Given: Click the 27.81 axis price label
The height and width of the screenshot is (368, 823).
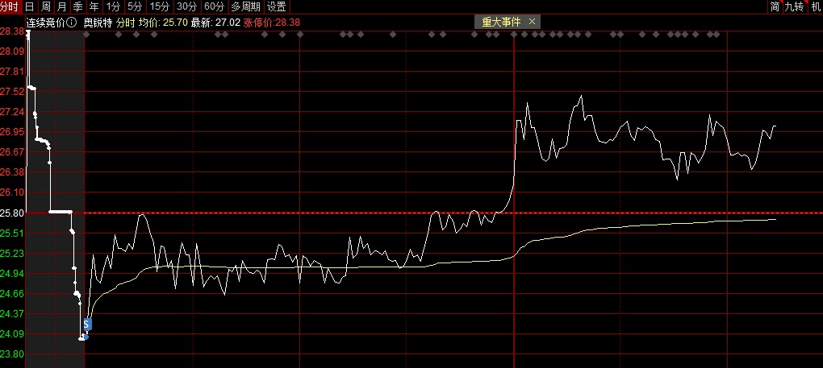Looking at the screenshot, I should tap(12, 72).
